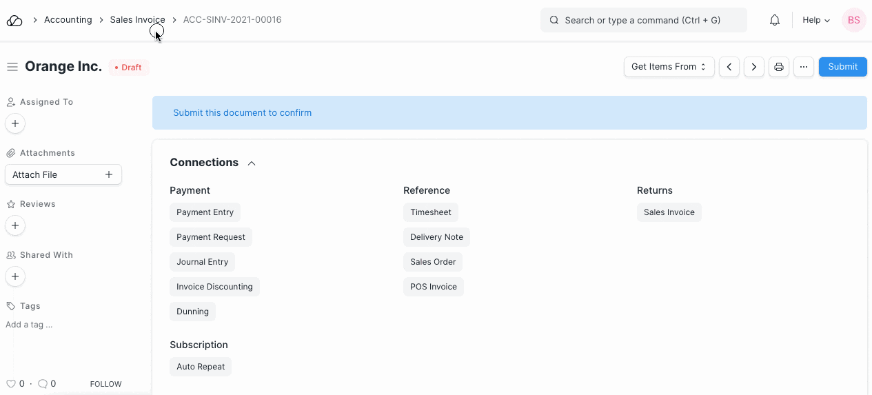Click the Delivery Note connection
Image resolution: width=872 pixels, height=395 pixels.
tap(436, 237)
